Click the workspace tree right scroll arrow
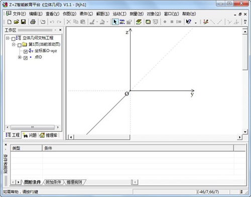Screen dimensions: 251x197 pos(58,127)
